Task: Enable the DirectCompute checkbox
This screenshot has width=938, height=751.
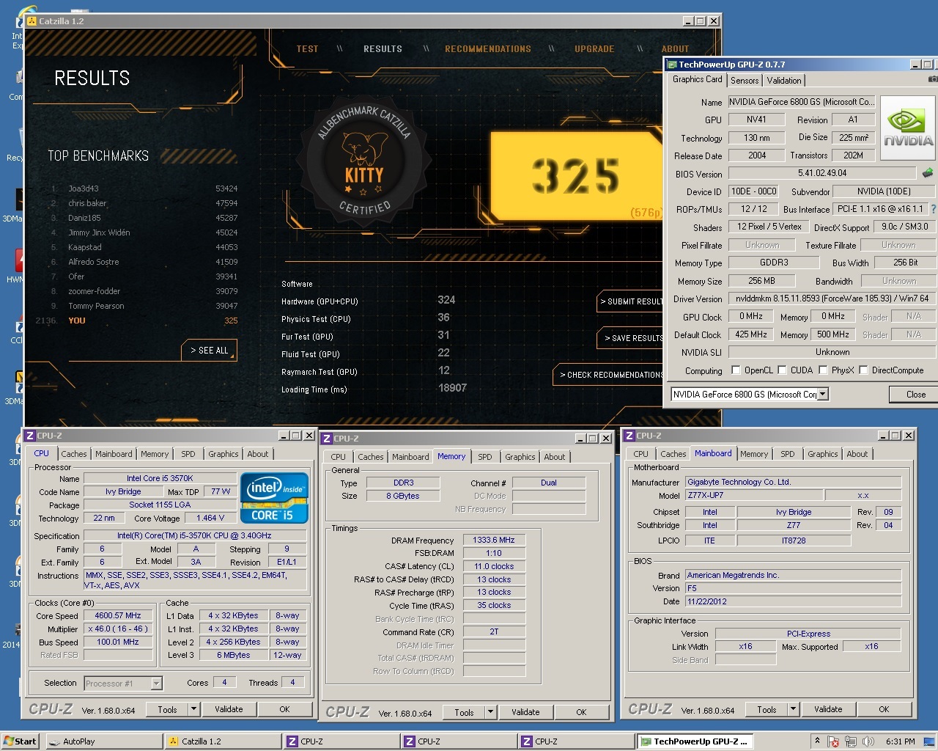Action: 863,370
